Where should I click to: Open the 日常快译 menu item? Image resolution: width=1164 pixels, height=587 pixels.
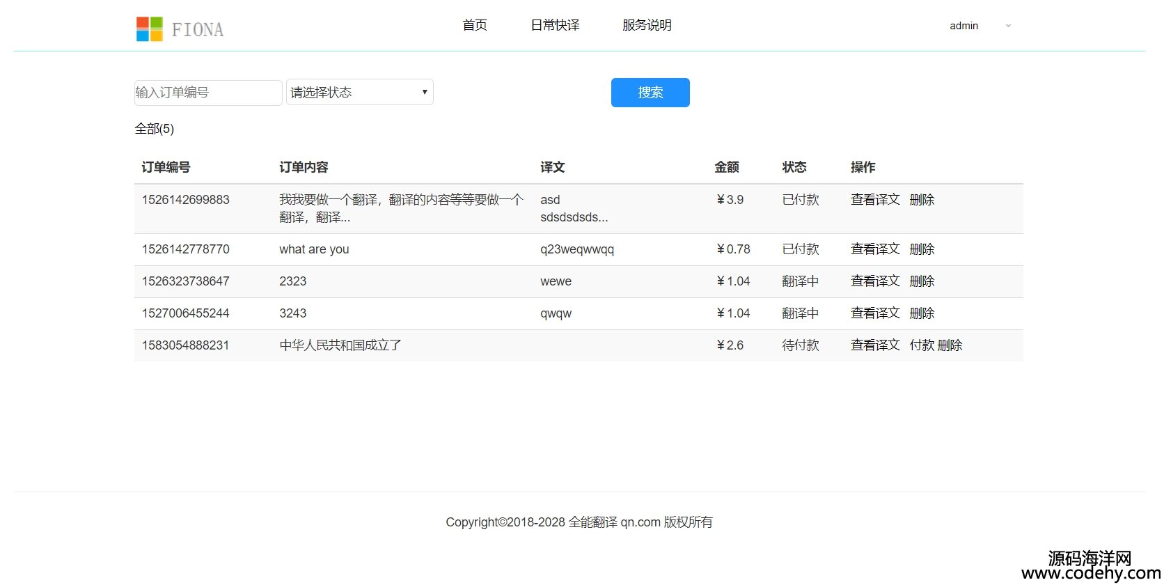tap(555, 25)
